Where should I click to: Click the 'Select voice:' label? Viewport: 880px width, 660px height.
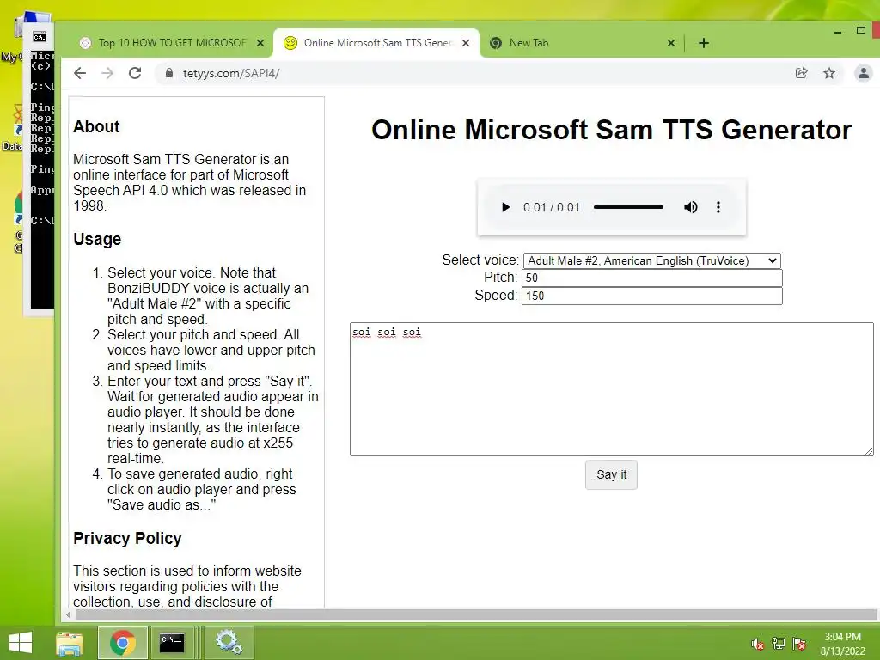coord(480,260)
